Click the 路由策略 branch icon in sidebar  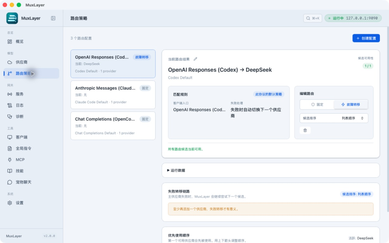(x=10, y=73)
